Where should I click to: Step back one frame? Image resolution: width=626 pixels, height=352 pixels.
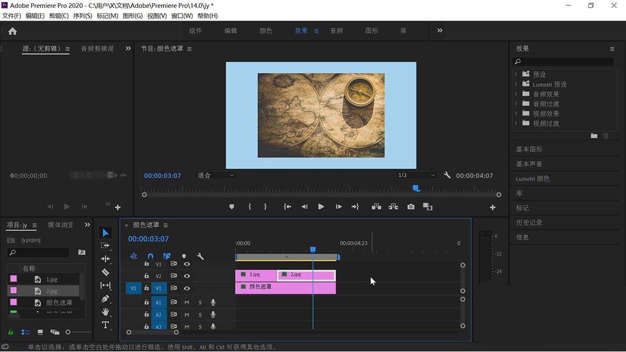pyautogui.click(x=304, y=207)
